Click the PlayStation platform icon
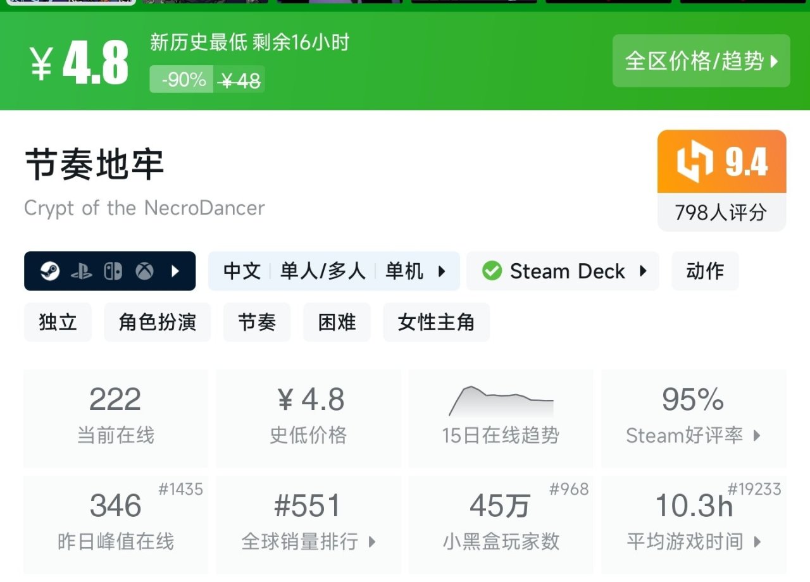810x582 pixels. 82,271
